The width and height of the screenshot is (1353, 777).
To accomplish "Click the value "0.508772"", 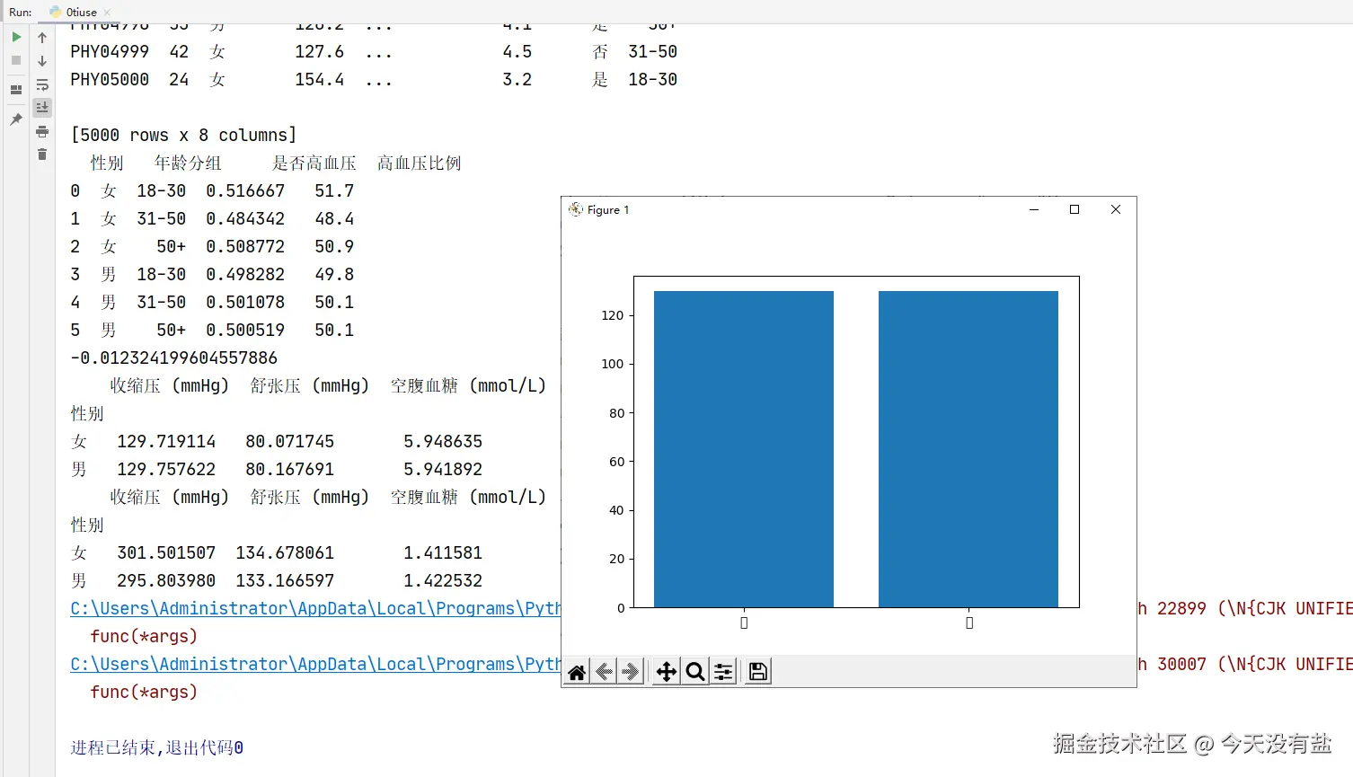I will click(x=245, y=246).
